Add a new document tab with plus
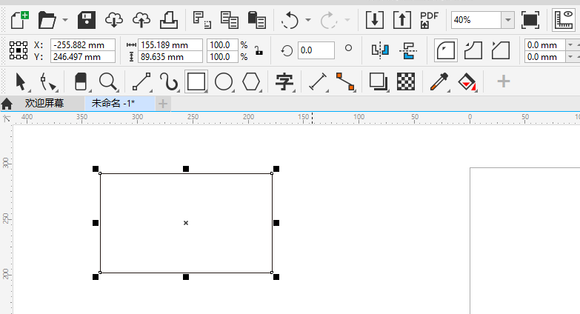This screenshot has width=580, height=314. (x=163, y=103)
